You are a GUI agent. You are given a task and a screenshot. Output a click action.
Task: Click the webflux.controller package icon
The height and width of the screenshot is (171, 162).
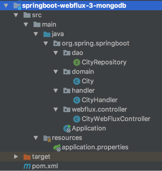[67, 109]
